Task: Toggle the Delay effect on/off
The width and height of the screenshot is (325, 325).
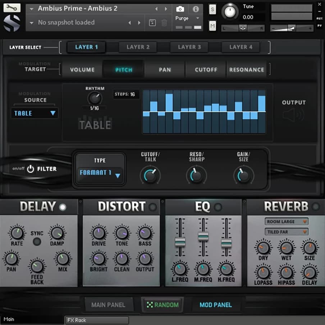Action: click(x=63, y=207)
